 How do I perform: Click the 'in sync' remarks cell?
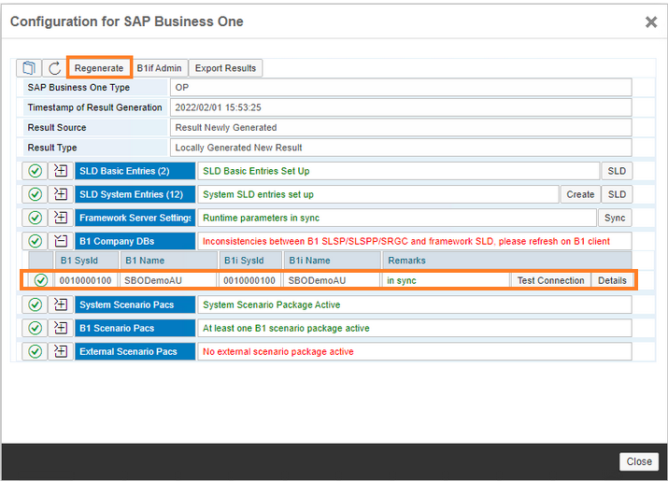click(446, 280)
